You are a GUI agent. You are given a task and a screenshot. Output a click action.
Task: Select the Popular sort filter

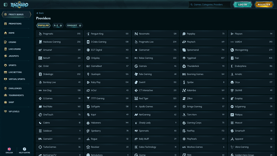[43, 26]
